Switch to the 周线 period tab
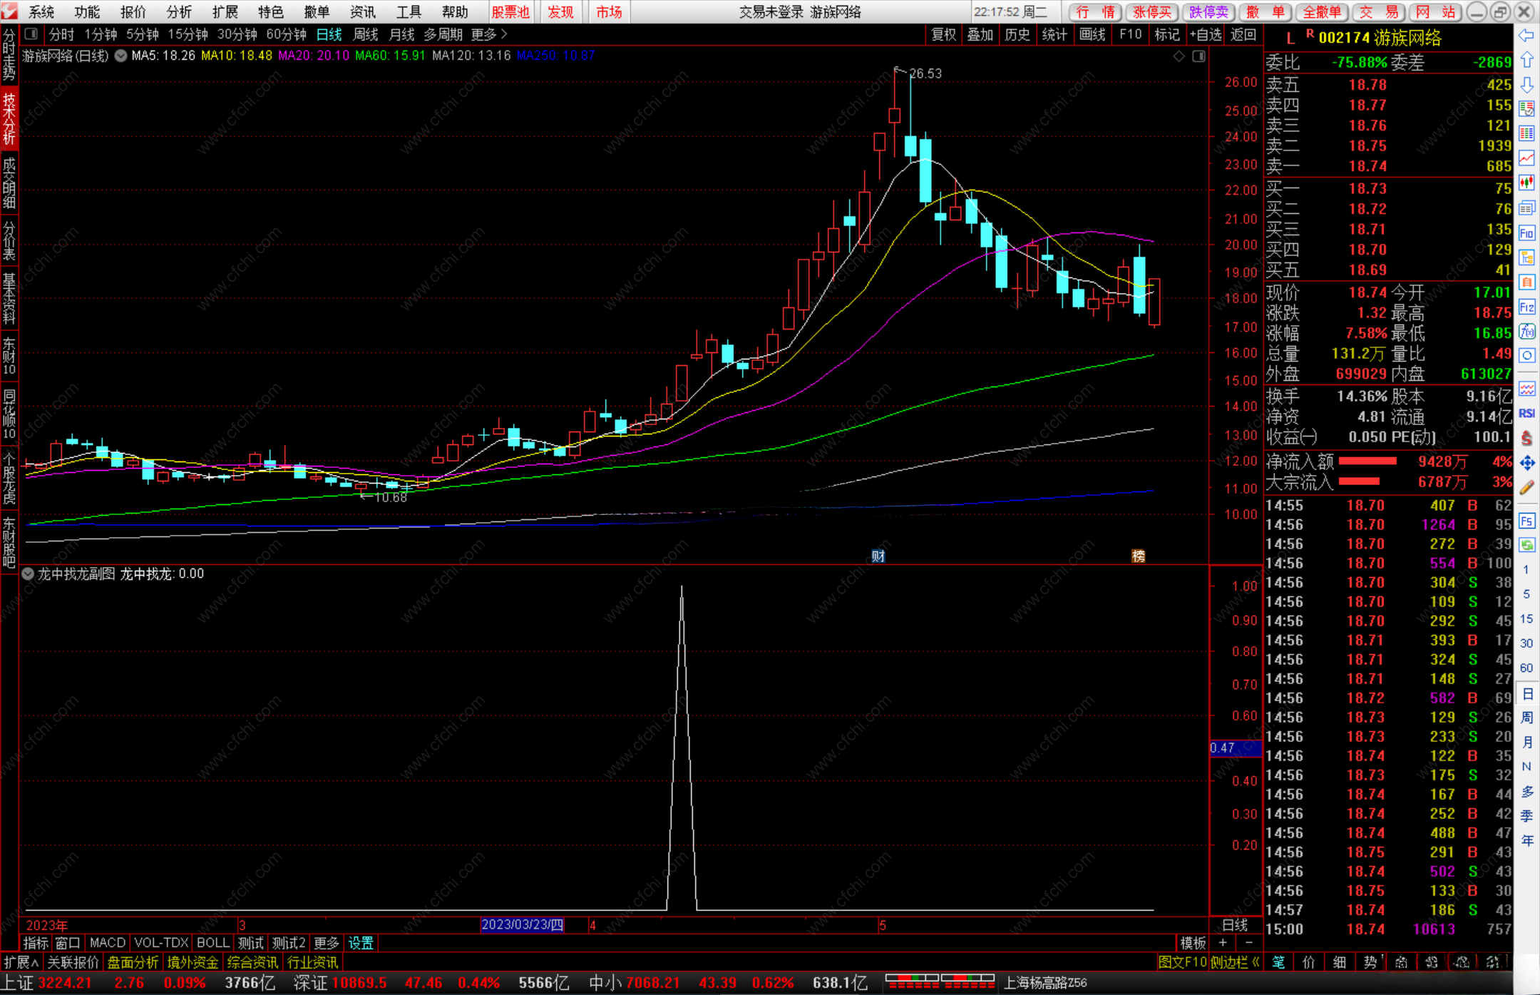 (365, 34)
